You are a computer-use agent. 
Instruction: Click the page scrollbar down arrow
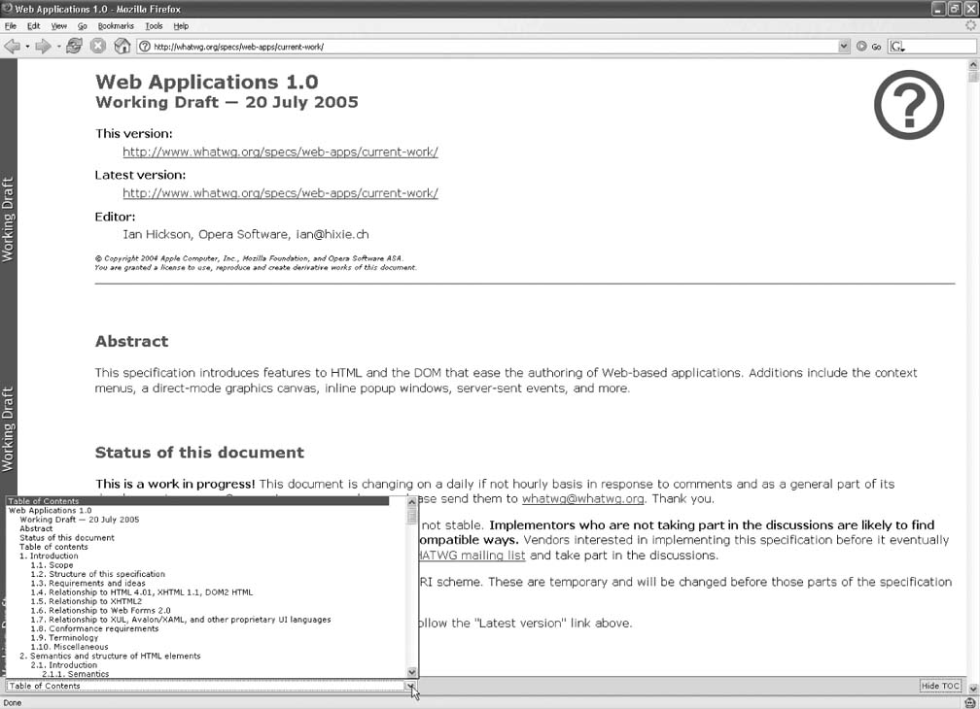[973, 688]
